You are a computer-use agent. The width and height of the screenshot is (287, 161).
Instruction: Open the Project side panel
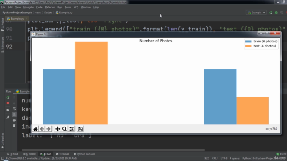tap(2, 25)
